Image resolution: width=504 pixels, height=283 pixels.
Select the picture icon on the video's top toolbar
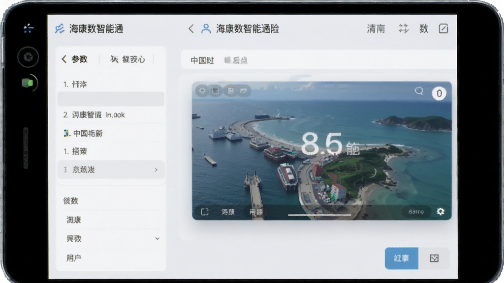(216, 91)
